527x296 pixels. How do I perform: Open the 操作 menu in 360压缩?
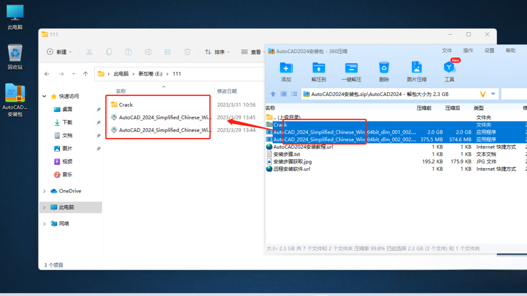point(468,50)
